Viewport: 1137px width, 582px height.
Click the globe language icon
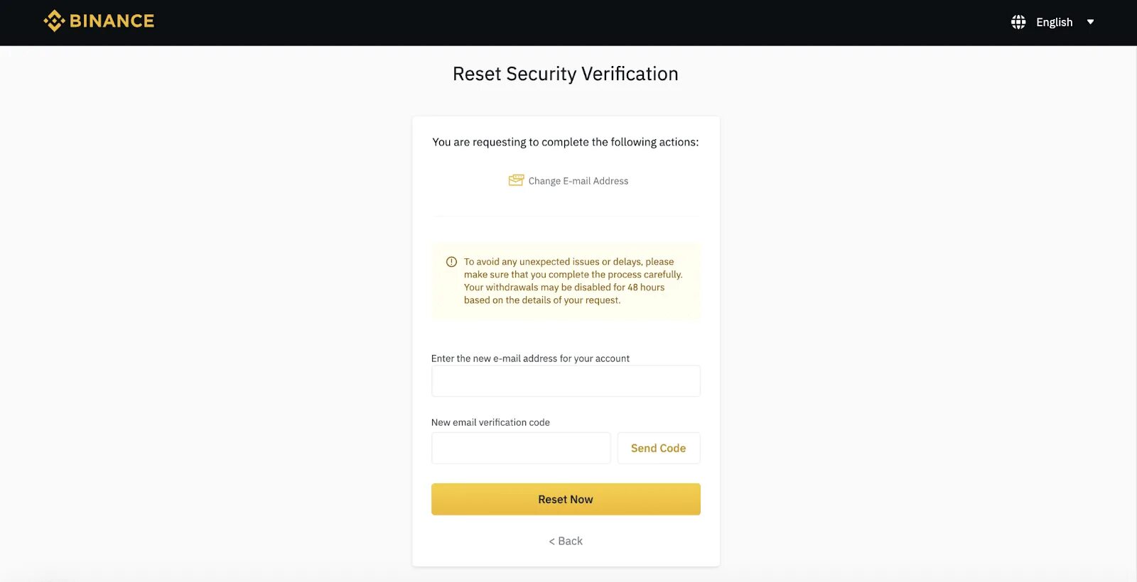[1018, 22]
